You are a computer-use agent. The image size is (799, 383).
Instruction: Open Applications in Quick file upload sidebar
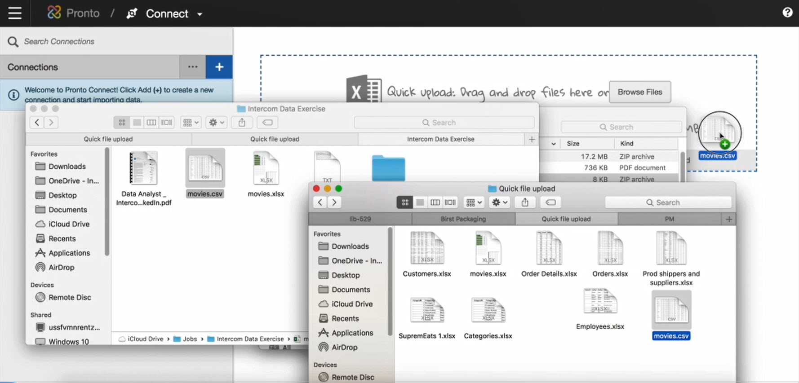(346, 333)
